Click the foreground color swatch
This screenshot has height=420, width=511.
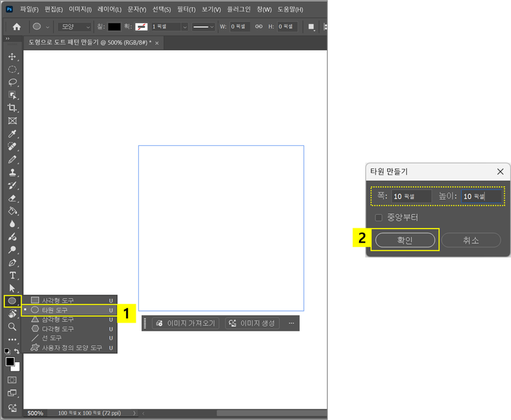10,361
